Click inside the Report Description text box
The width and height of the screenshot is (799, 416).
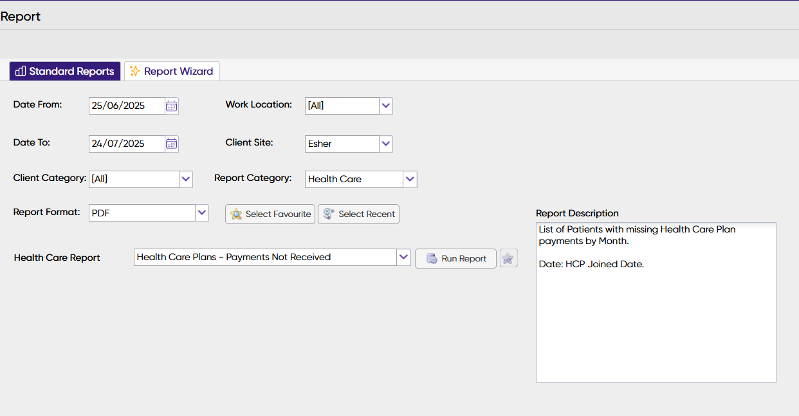pos(656,302)
